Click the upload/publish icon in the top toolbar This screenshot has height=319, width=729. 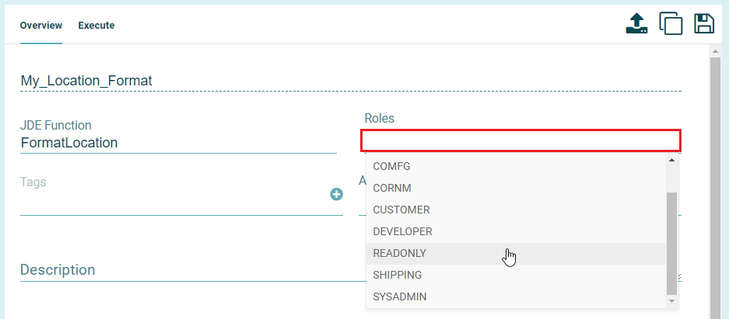click(x=636, y=23)
